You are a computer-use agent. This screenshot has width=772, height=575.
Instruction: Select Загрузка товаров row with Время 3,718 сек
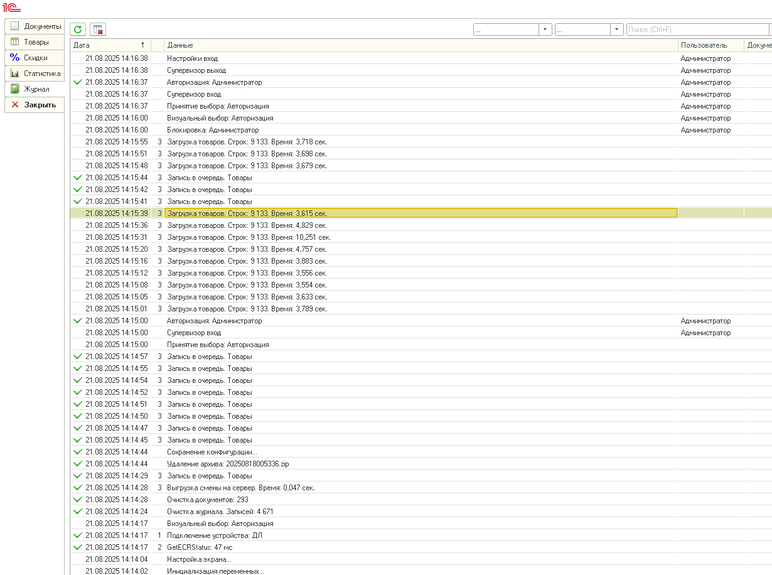point(421,142)
